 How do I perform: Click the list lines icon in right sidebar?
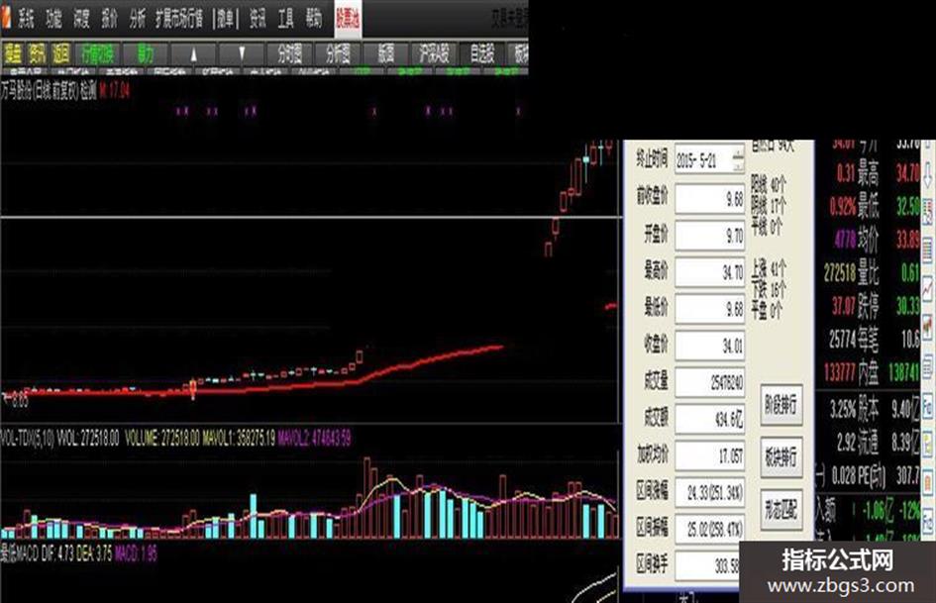click(x=928, y=250)
